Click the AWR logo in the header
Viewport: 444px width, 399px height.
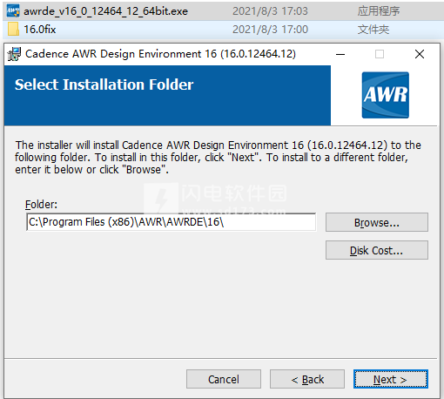[x=386, y=95]
